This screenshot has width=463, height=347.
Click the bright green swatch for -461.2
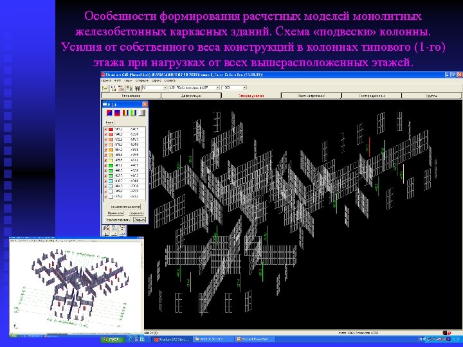point(111,165)
